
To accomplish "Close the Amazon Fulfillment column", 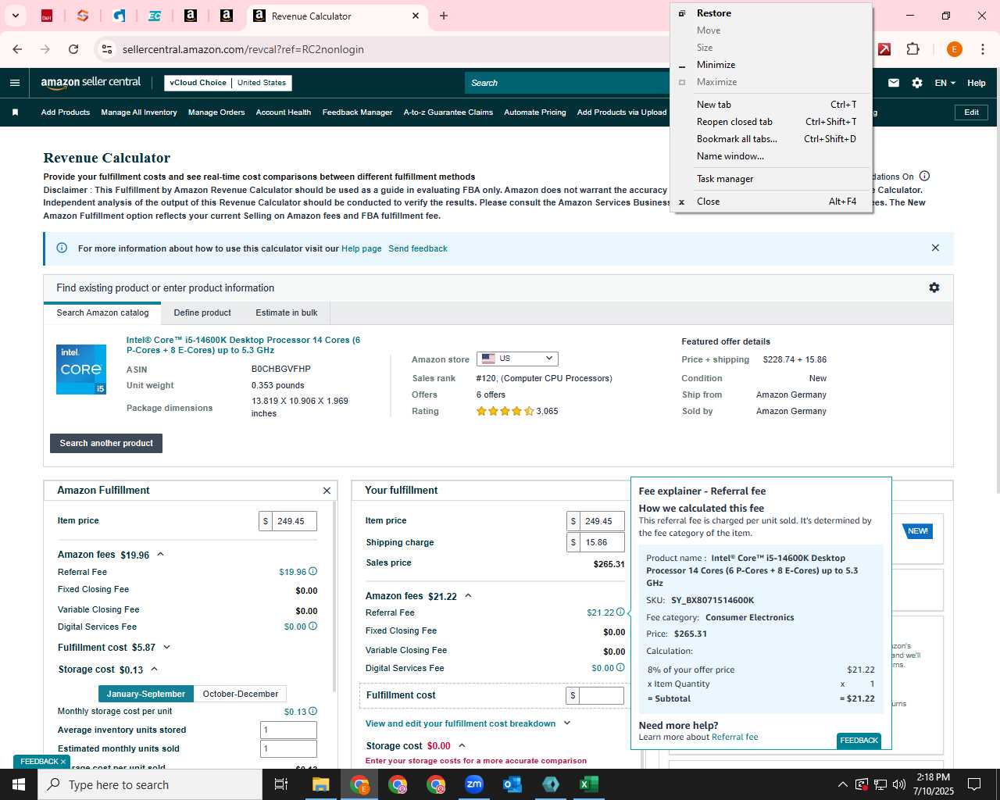I will [x=327, y=491].
